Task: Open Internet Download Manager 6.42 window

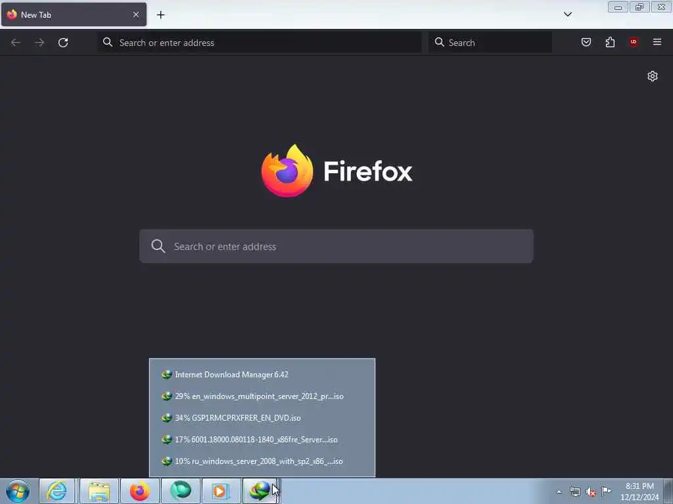Action: (262, 375)
